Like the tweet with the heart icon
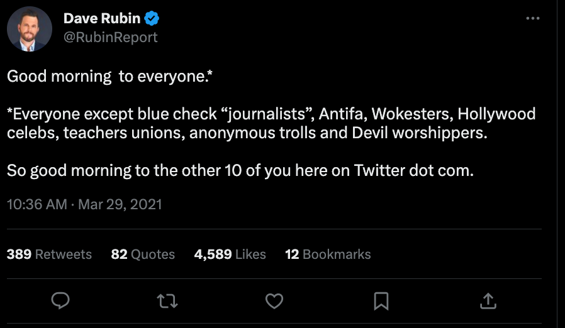 [274, 302]
